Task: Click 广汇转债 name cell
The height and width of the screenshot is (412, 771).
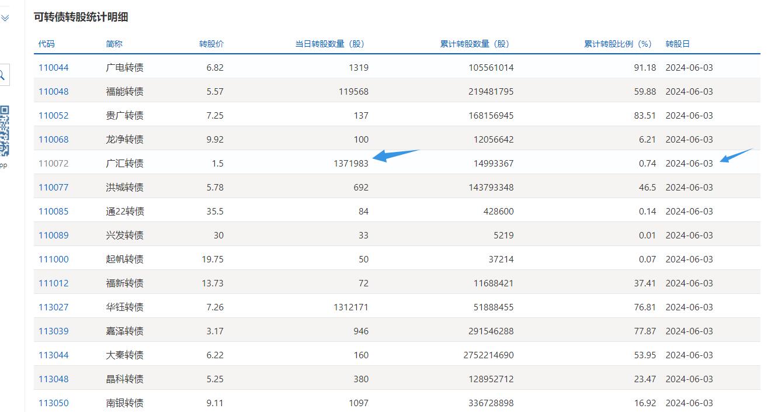Action: [124, 164]
